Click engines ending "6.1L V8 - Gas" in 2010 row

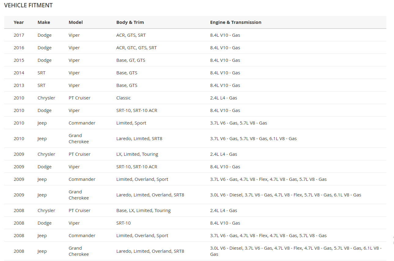coord(253,139)
